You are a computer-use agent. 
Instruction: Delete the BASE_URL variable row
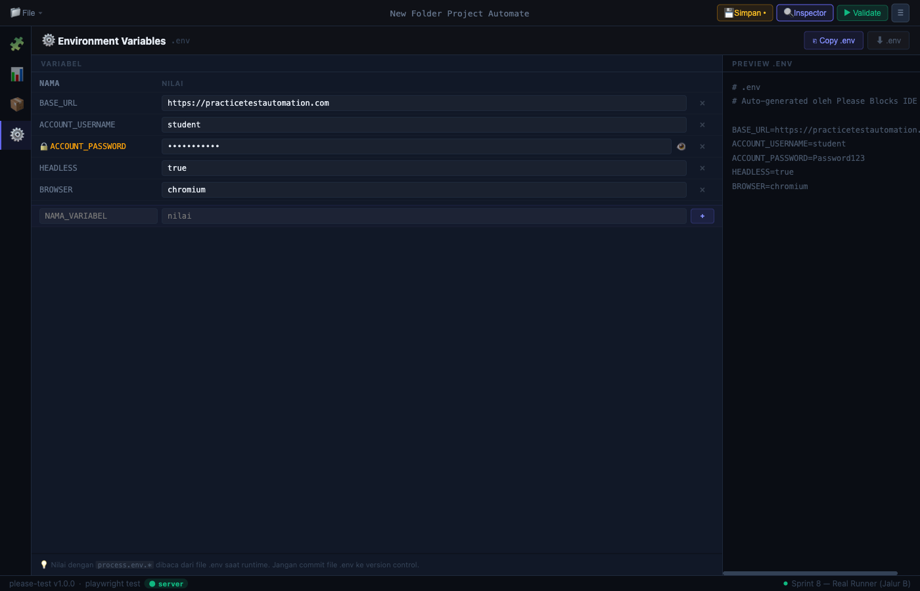[x=702, y=103]
